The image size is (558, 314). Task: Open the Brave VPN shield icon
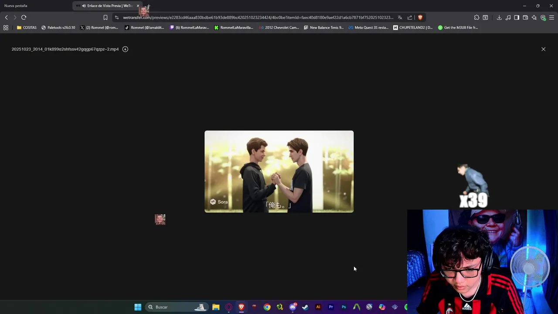tap(543, 17)
